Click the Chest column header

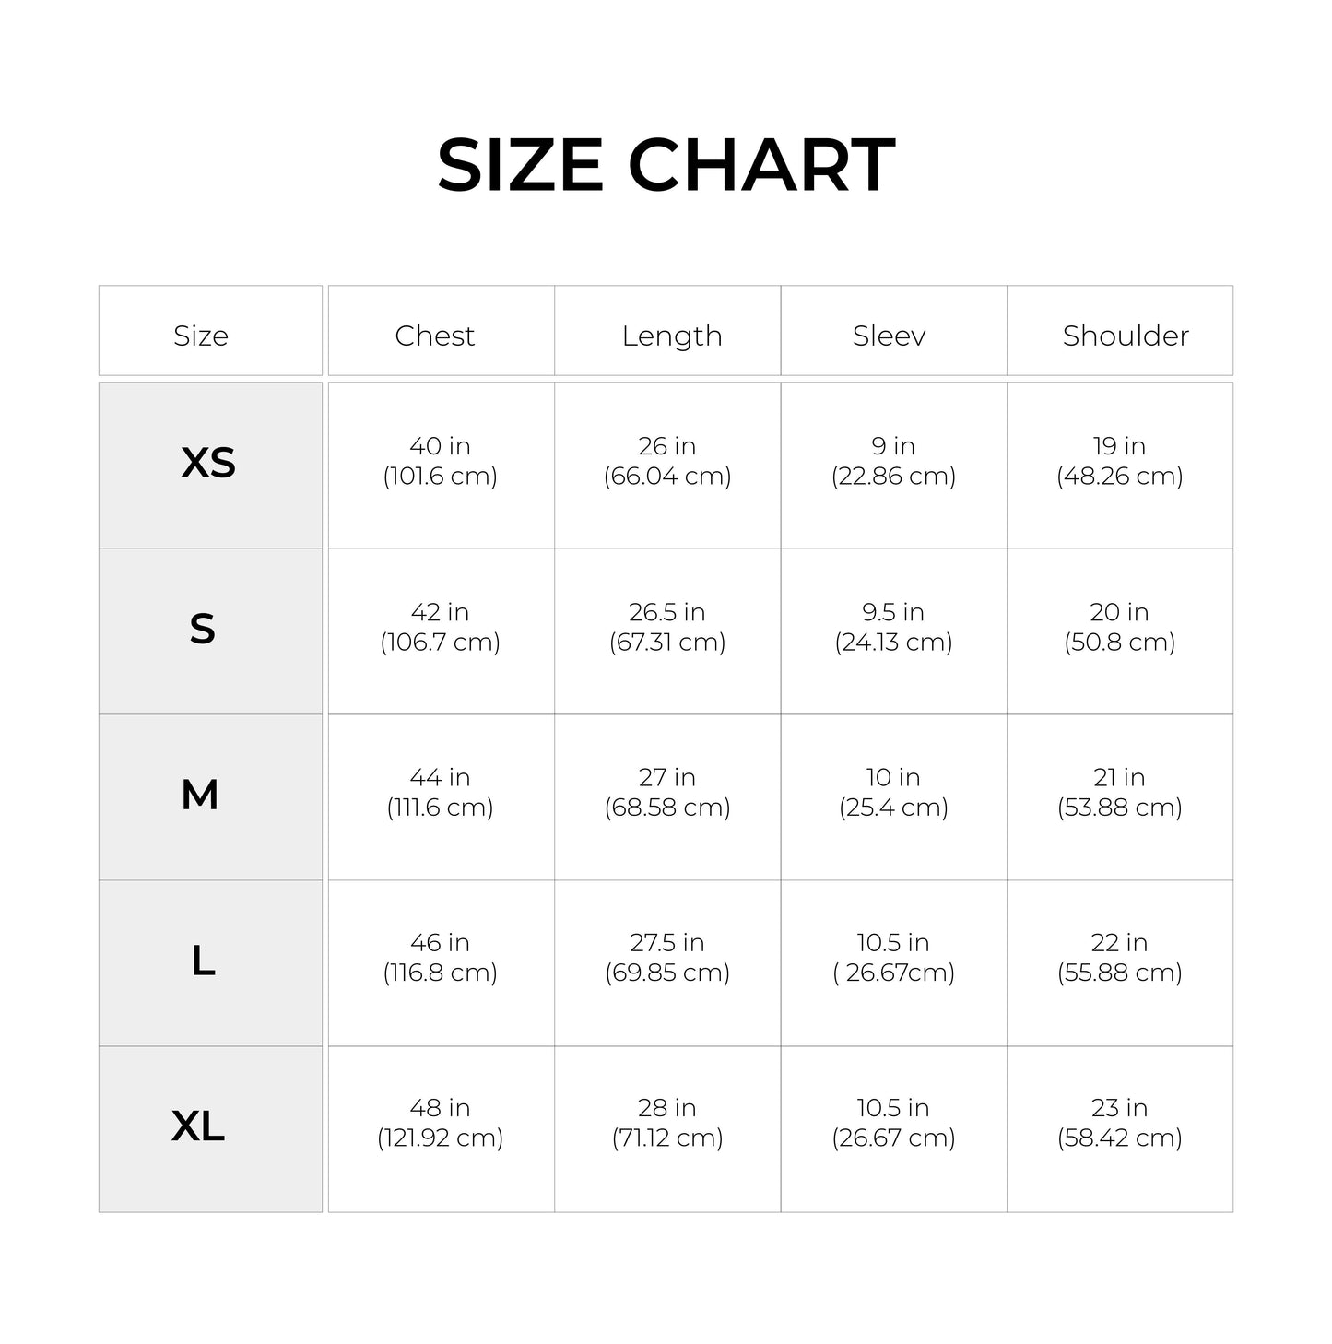click(435, 336)
